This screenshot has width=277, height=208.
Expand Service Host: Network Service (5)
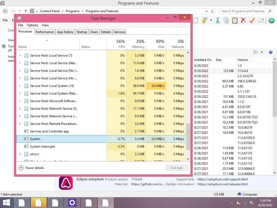20,109
